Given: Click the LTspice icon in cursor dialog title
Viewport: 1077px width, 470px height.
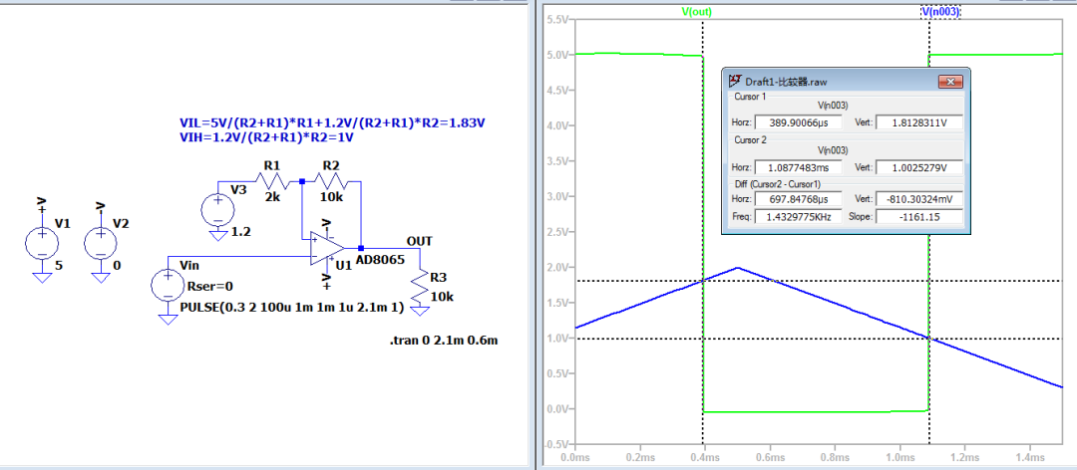Looking at the screenshot, I should point(736,81).
